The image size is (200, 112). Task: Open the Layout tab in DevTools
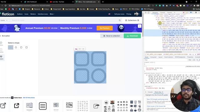point(160,57)
